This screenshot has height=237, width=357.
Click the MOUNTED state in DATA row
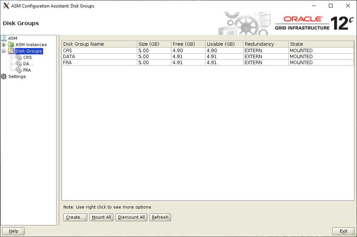(321, 57)
